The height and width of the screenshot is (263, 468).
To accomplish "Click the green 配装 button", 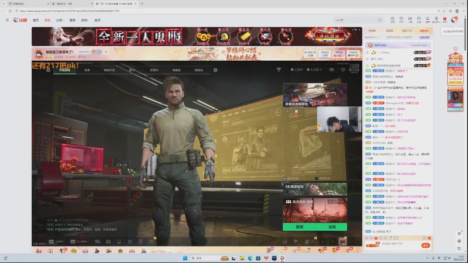I will (299, 227).
